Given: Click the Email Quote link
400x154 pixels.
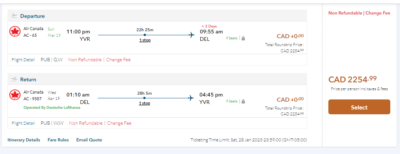Looking at the screenshot, I should (89, 140).
